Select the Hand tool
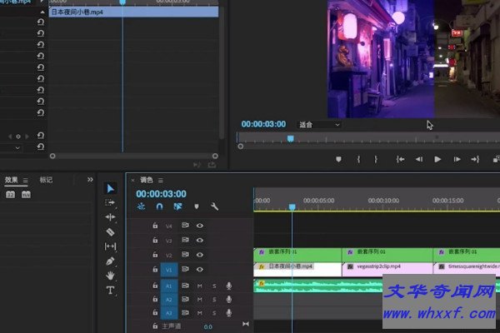 [110, 276]
